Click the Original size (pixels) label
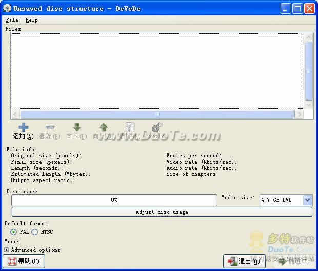318x271 pixels. pyautogui.click(x=46, y=155)
